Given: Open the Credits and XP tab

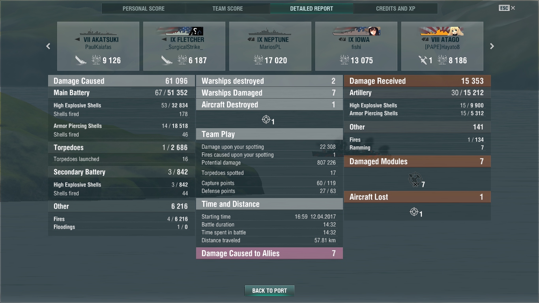Looking at the screenshot, I should coord(396,8).
